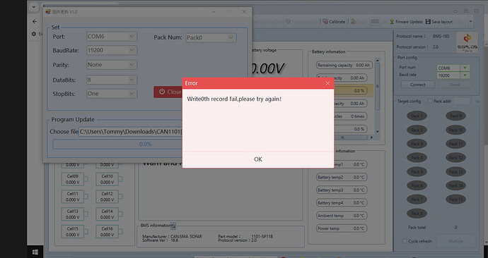Select the Pack 2 oval
Screen dimensions: 488x258
(x=417, y=130)
